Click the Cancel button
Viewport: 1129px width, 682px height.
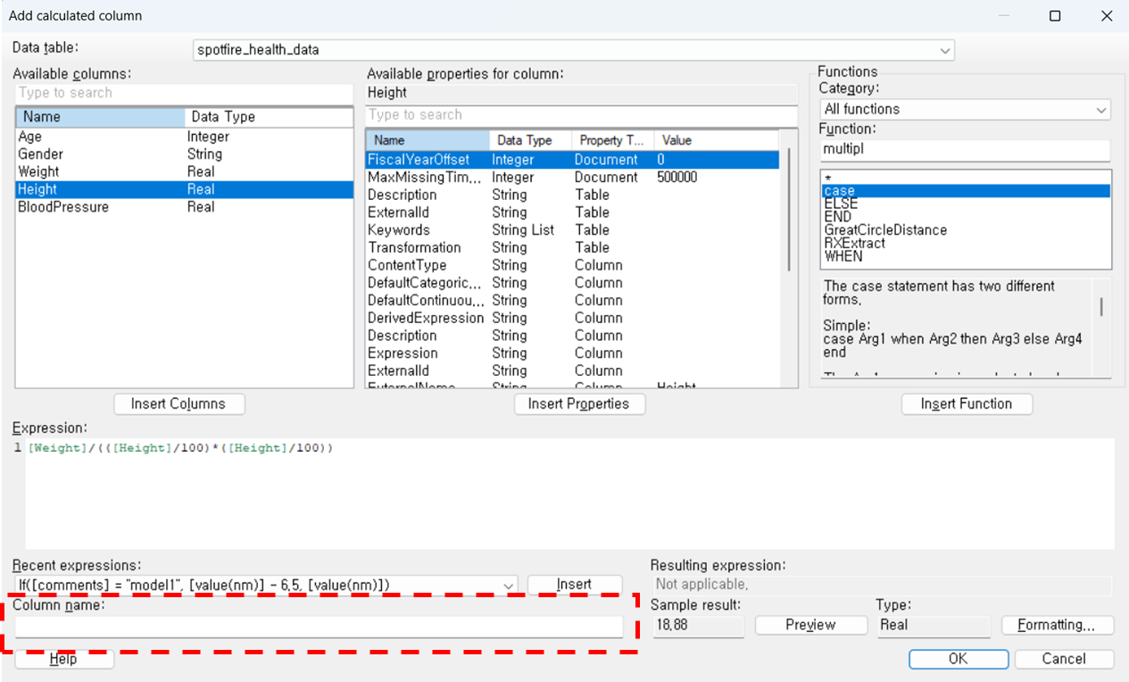coord(1064,659)
